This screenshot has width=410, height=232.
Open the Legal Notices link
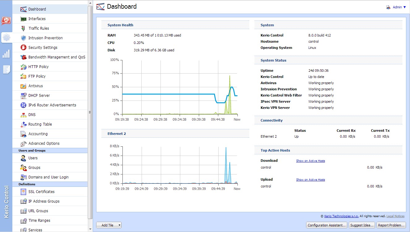pyautogui.click(x=395, y=216)
